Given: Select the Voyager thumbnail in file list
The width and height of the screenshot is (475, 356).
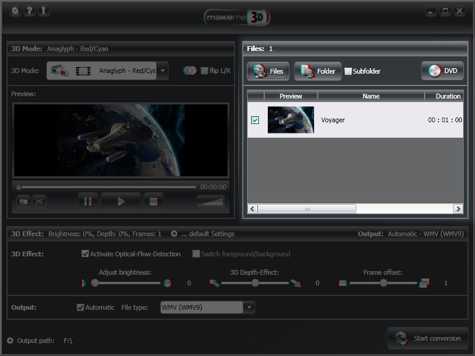Looking at the screenshot, I should (291, 120).
